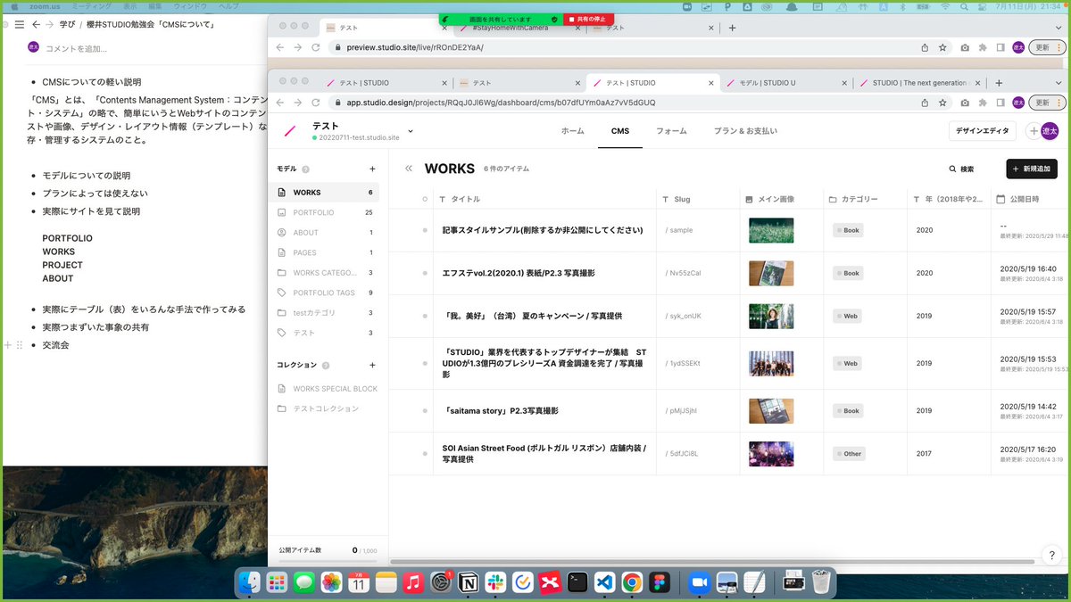Image resolution: width=1071 pixels, height=602 pixels.
Task: Open the ABOUT model in sidebar
Action: pyautogui.click(x=325, y=233)
